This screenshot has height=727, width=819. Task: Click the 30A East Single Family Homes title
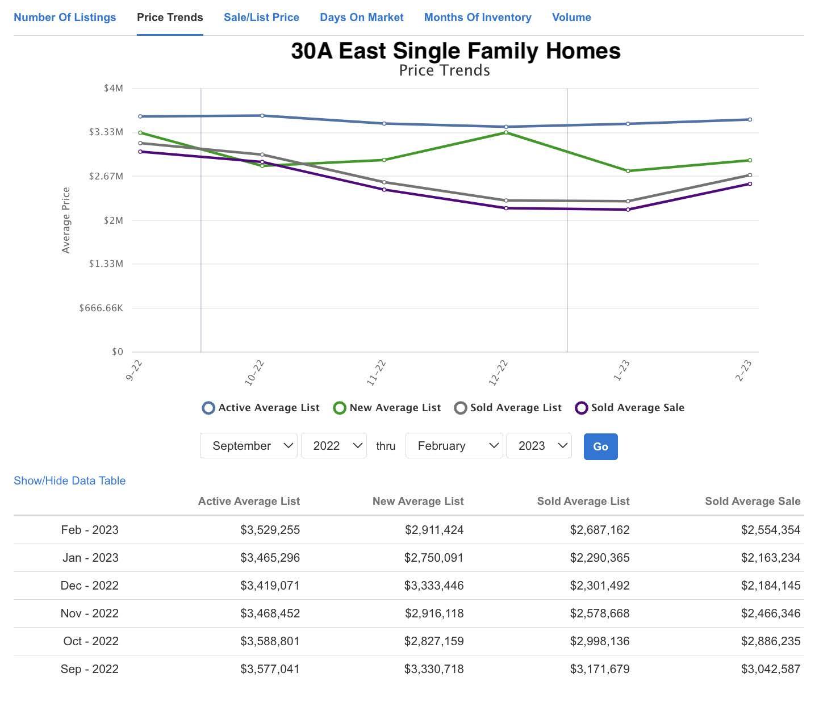(456, 51)
